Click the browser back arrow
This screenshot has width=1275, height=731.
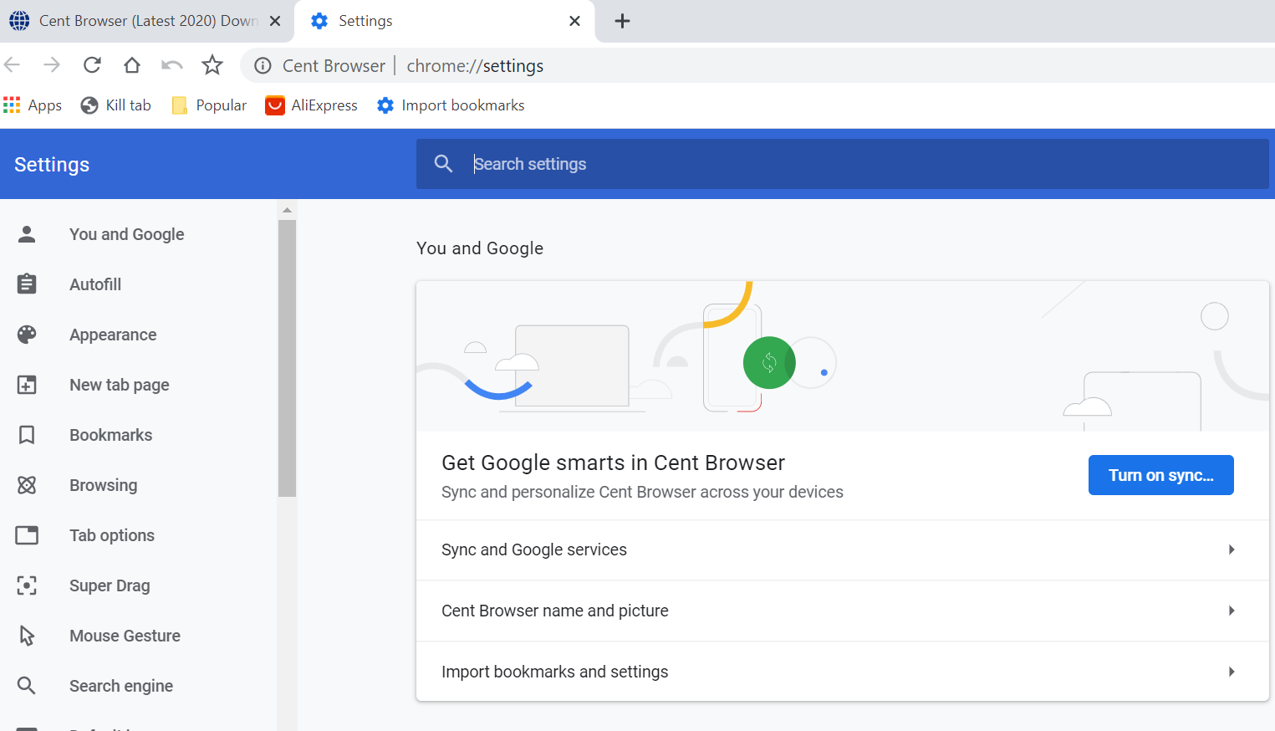pos(12,65)
